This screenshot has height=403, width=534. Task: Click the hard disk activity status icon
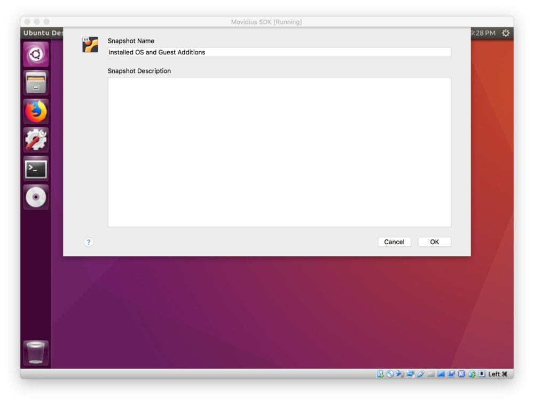[x=380, y=374]
